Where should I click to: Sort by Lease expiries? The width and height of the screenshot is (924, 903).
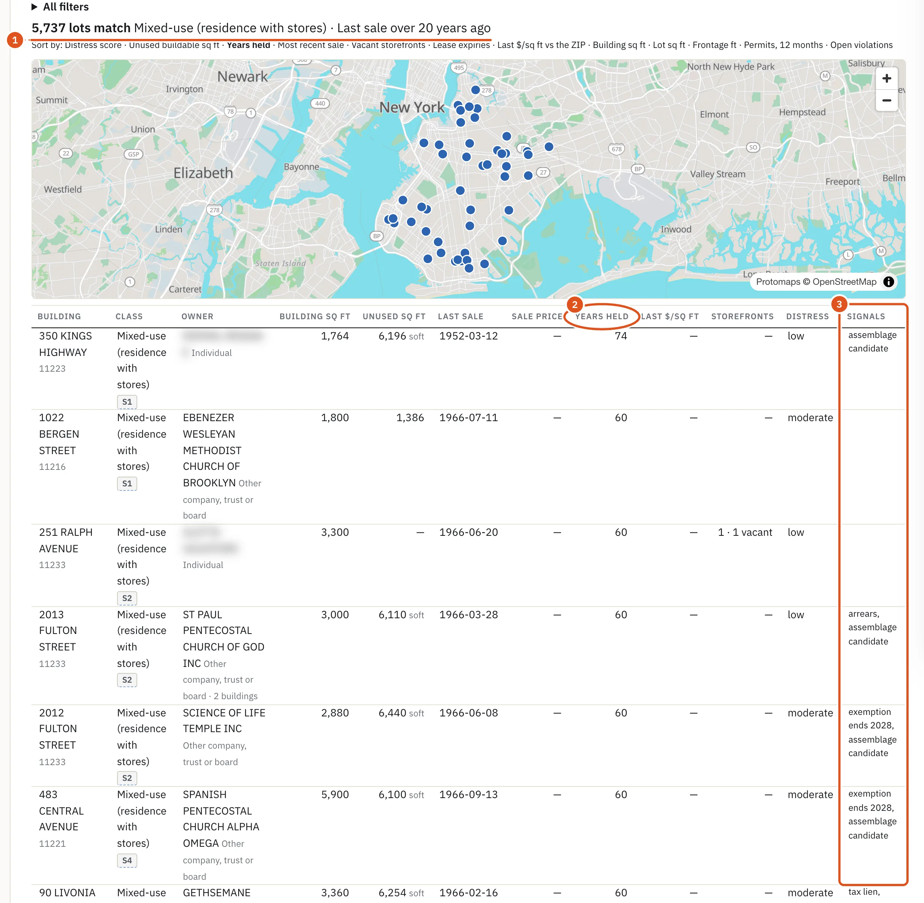[x=461, y=46]
